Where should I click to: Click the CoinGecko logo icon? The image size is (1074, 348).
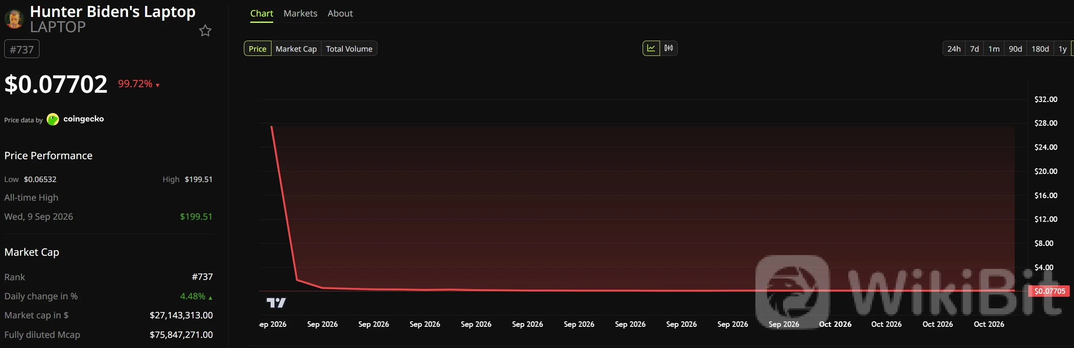tap(53, 119)
